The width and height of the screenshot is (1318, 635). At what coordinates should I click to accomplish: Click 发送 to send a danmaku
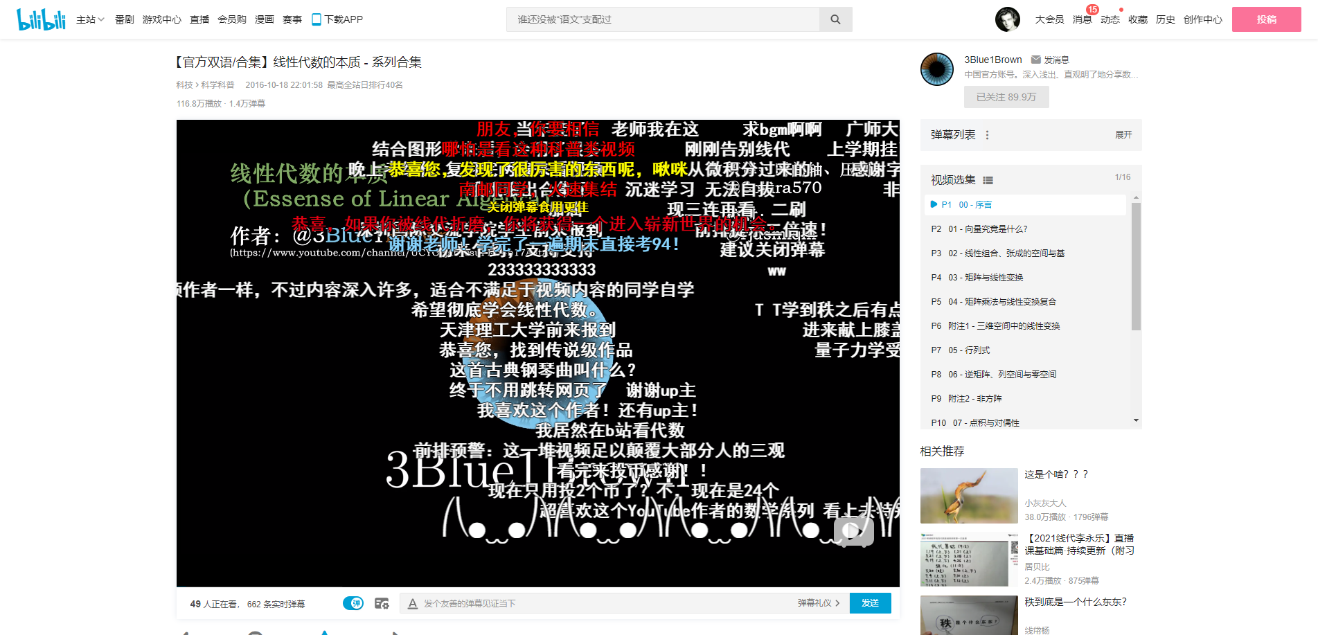click(870, 603)
